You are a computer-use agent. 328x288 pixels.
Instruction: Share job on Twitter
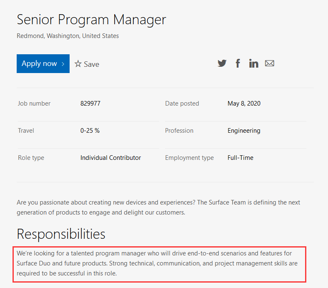pos(222,63)
